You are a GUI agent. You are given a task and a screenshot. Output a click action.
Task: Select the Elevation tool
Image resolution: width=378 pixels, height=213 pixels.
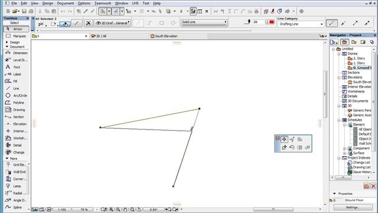[x=16, y=124]
